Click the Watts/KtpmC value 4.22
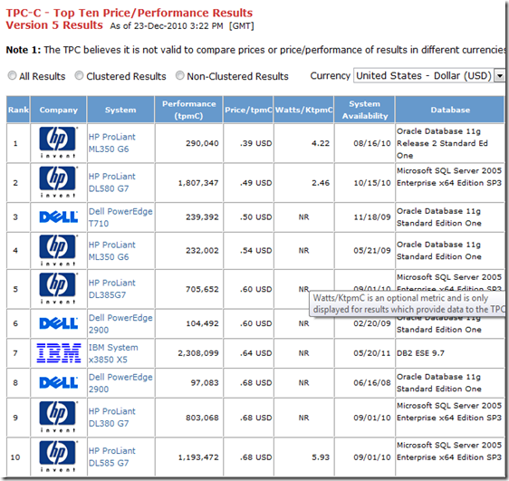 (x=321, y=143)
